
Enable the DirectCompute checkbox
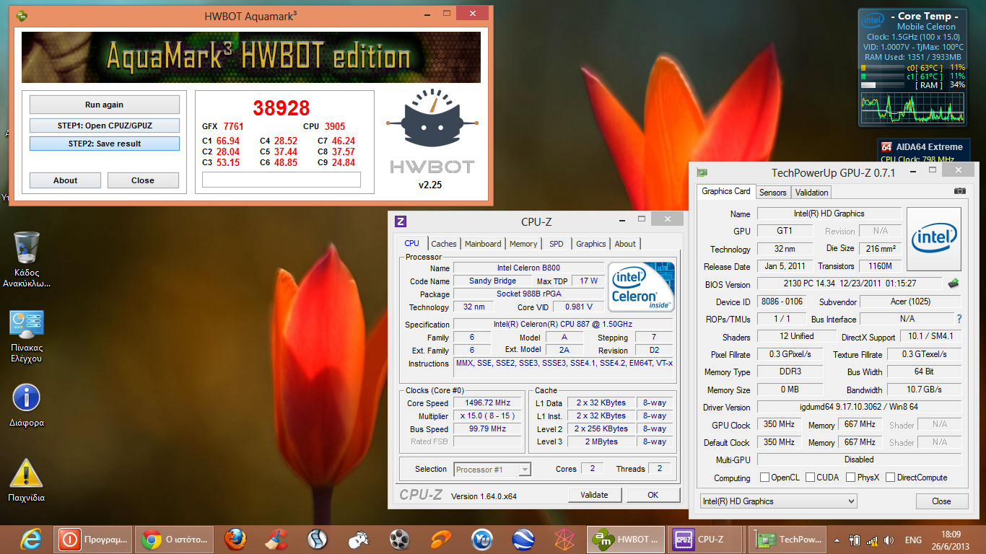890,478
